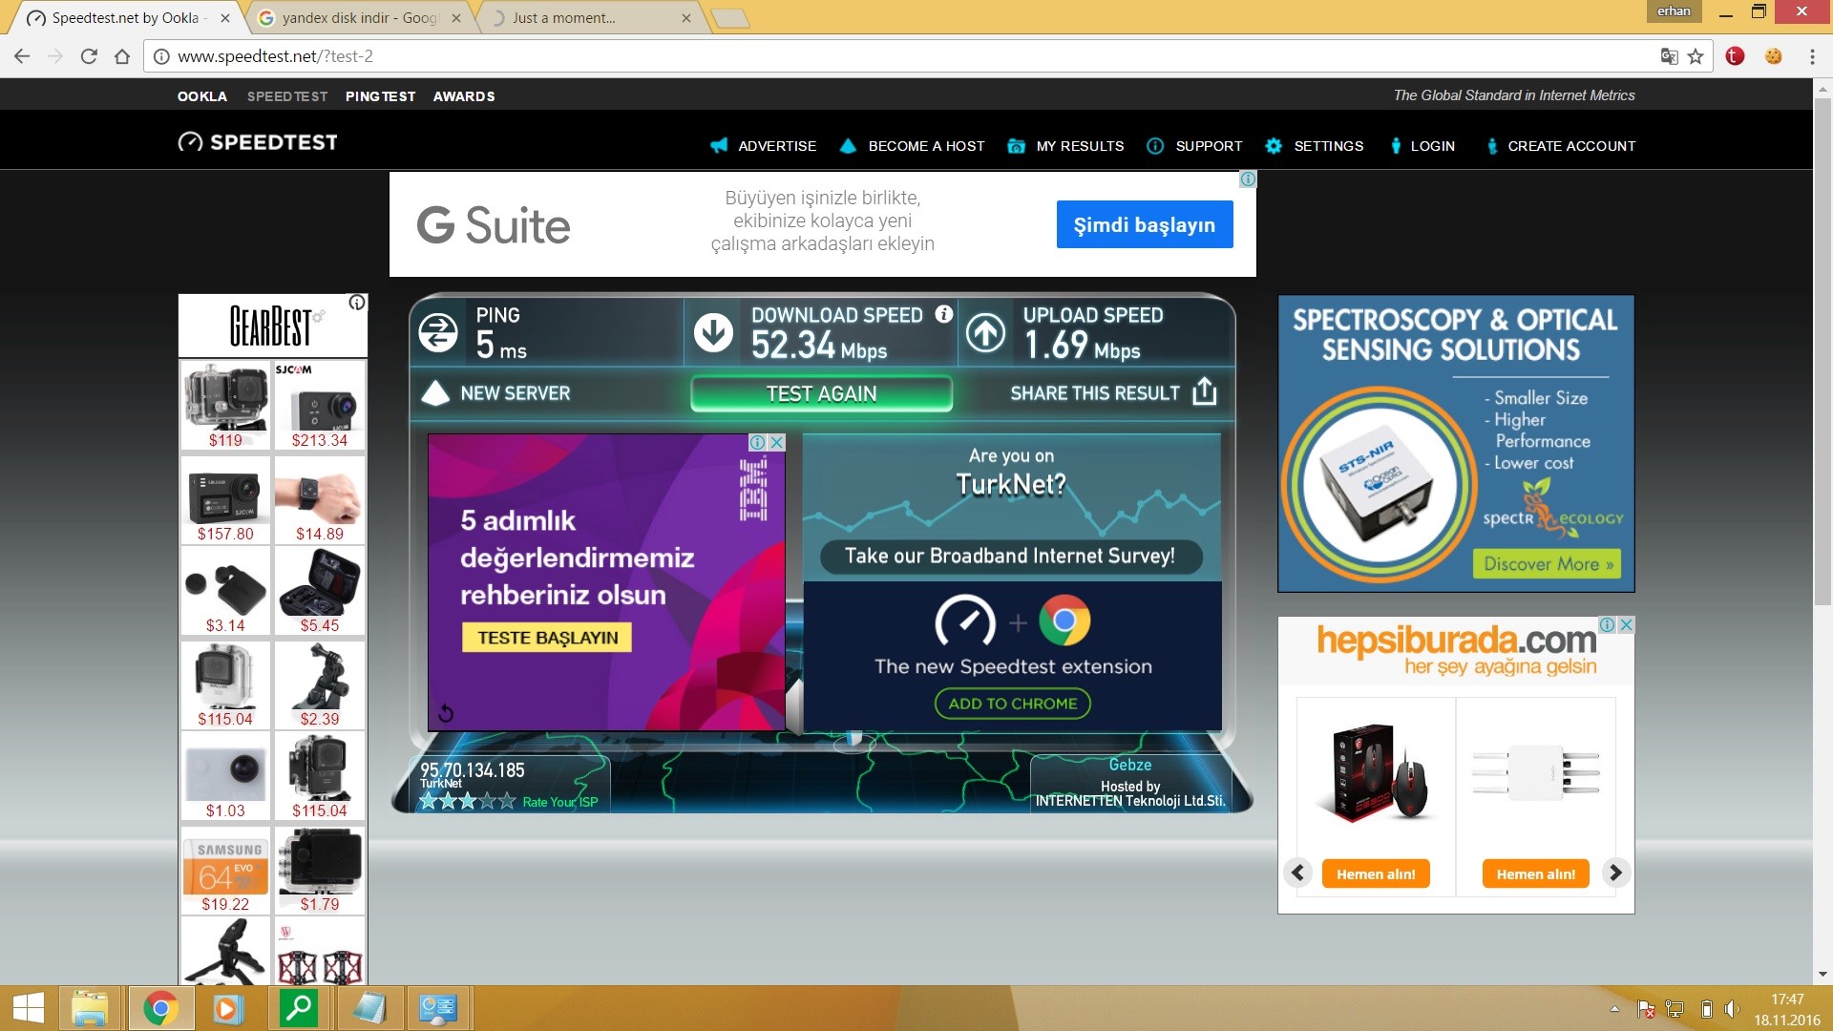Click NEW SERVER
The height and width of the screenshot is (1031, 1833).
click(495, 393)
